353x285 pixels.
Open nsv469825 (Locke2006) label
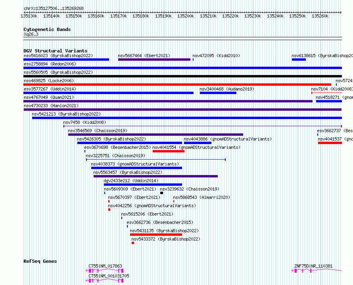(49, 81)
